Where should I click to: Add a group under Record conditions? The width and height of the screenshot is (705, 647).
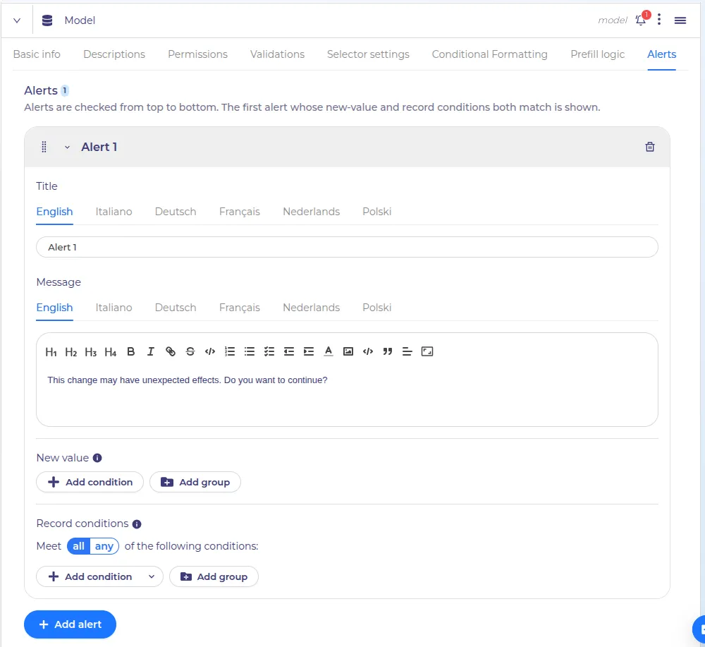[214, 577]
